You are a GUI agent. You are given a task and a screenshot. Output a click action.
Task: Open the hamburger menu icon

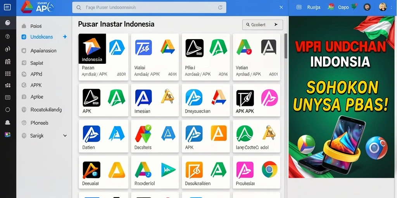pyautogui.click(x=8, y=7)
